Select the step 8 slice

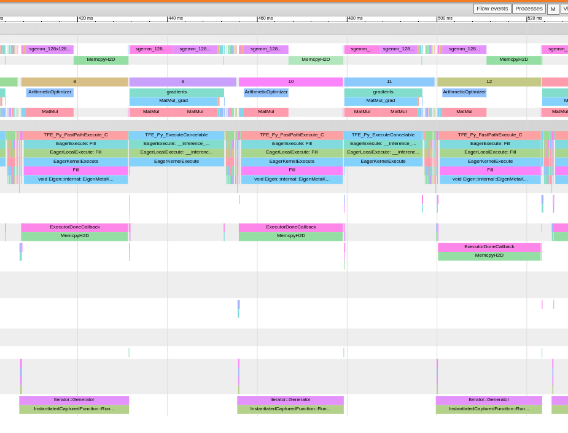click(75, 82)
